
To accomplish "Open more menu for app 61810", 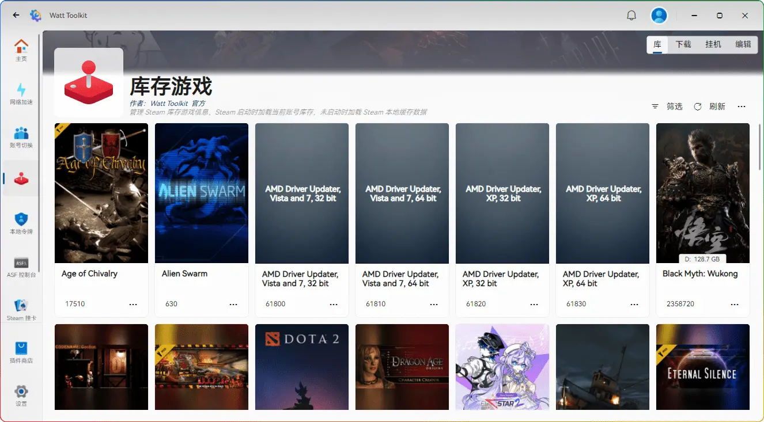I will [x=434, y=304].
